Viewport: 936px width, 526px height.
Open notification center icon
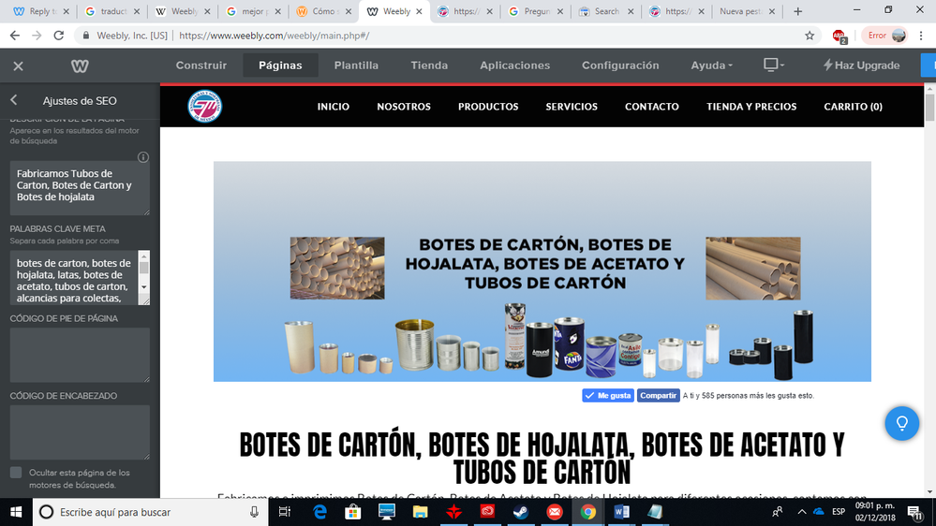[x=914, y=512]
